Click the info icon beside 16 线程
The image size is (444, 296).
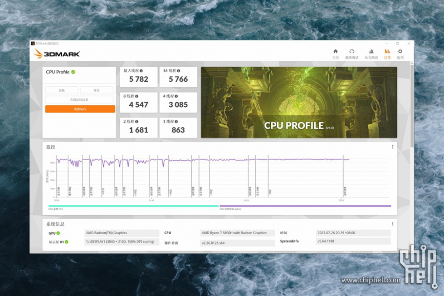178,71
